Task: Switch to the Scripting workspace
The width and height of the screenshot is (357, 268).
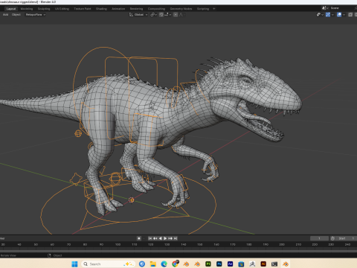Action: [x=203, y=9]
